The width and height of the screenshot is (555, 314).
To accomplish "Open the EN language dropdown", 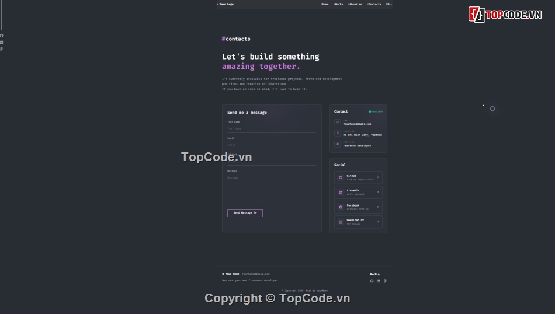I will [x=388, y=4].
